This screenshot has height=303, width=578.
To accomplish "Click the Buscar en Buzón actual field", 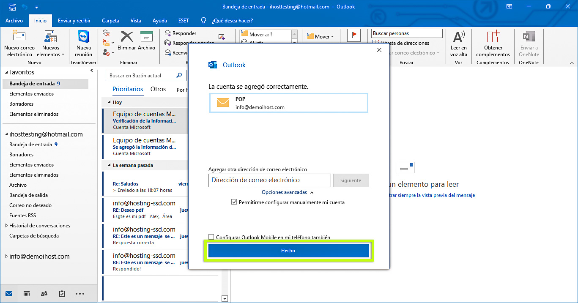I will (140, 76).
